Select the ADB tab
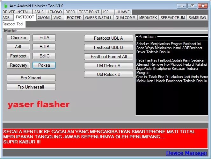This screenshot has width=211, height=159. (8, 18)
